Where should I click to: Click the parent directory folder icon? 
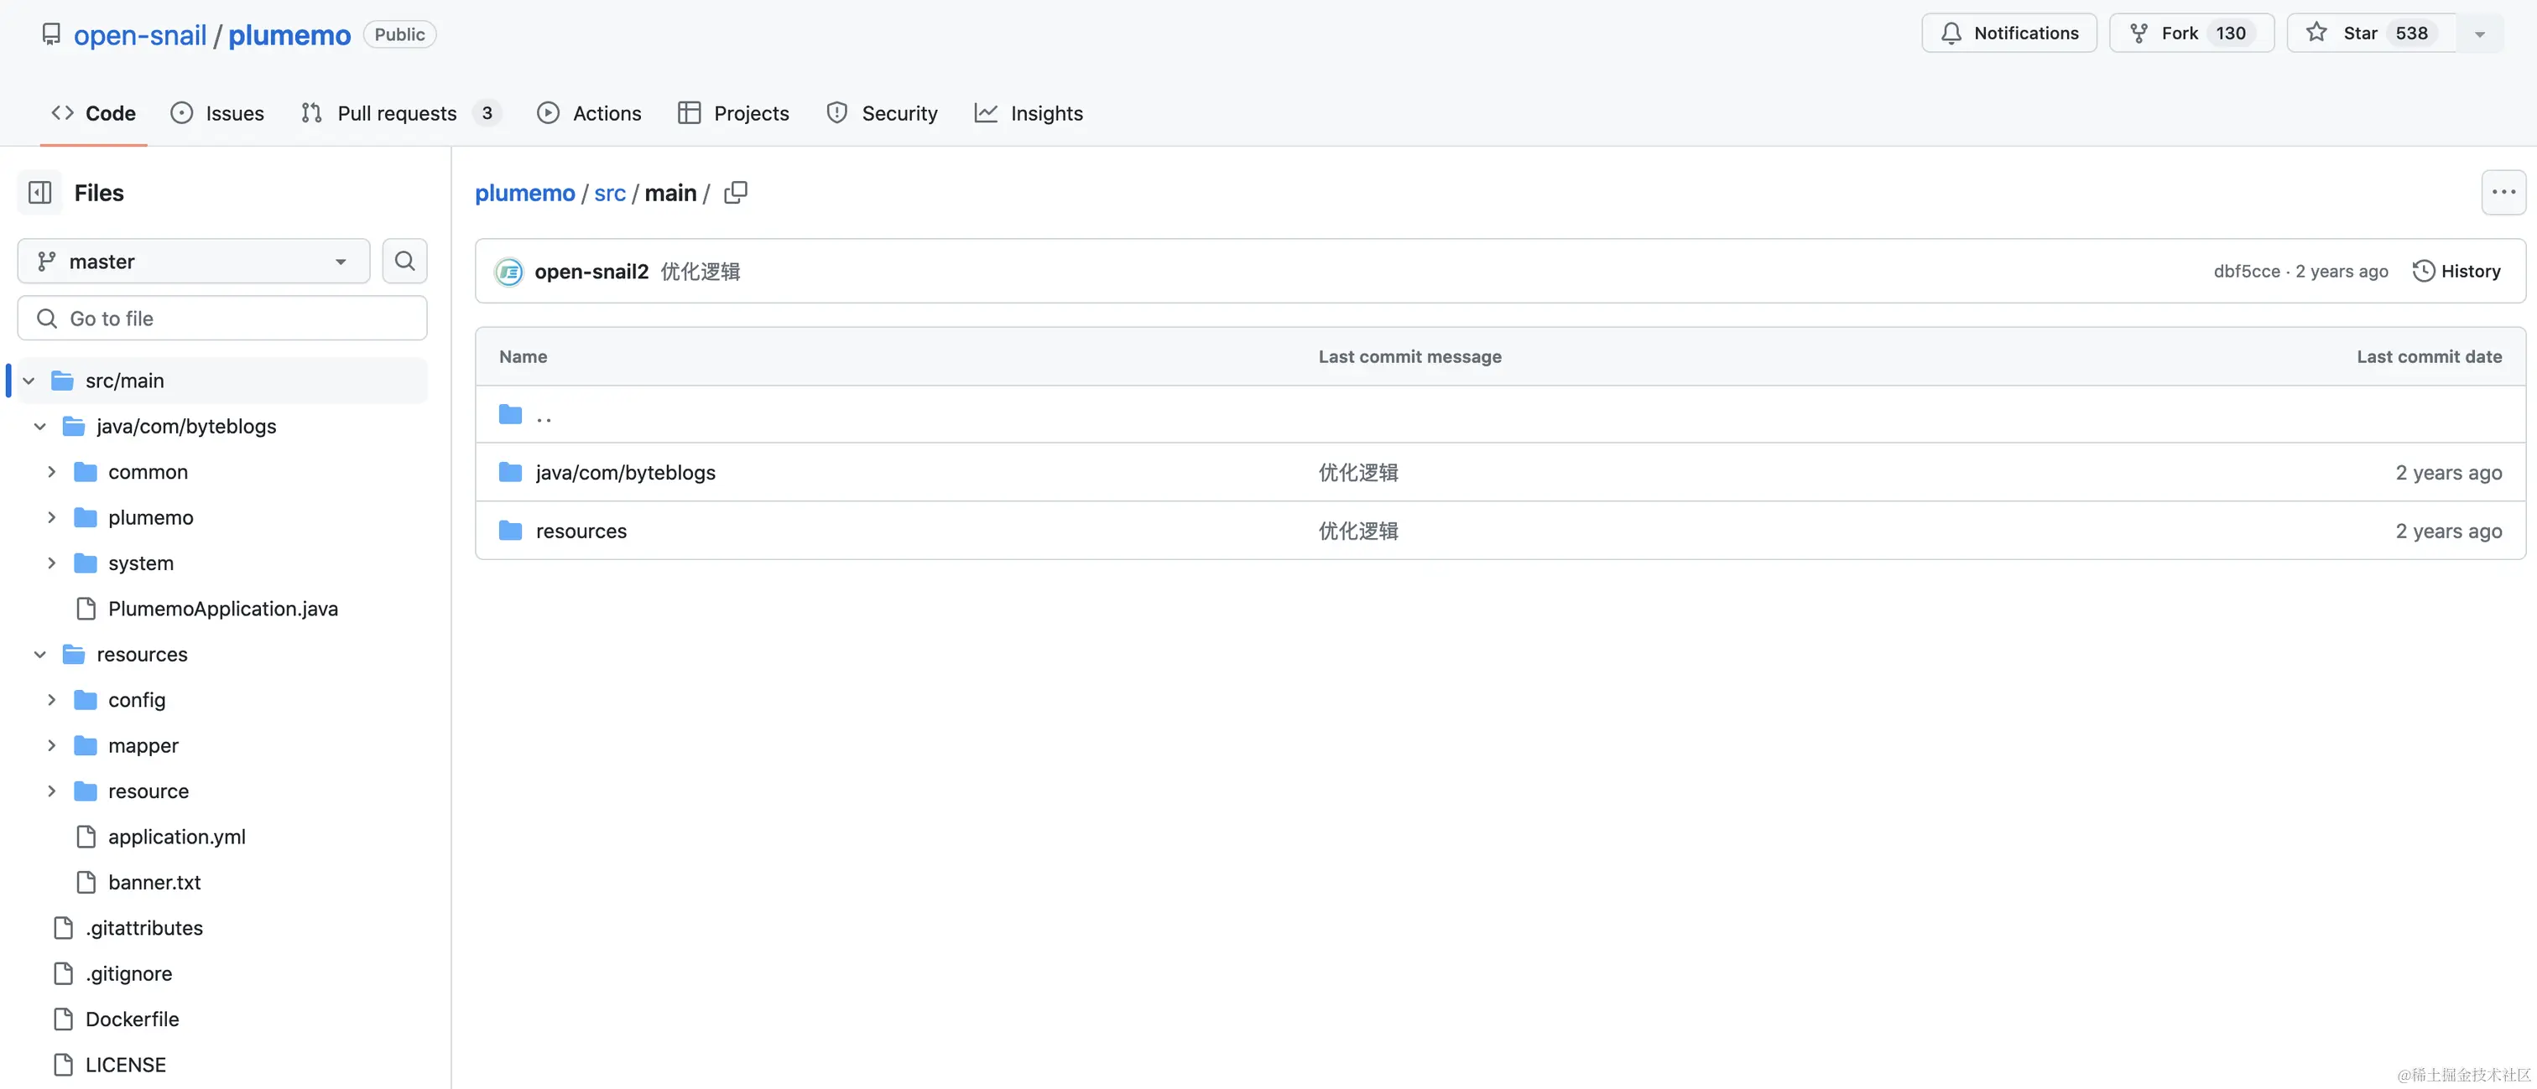(x=510, y=414)
